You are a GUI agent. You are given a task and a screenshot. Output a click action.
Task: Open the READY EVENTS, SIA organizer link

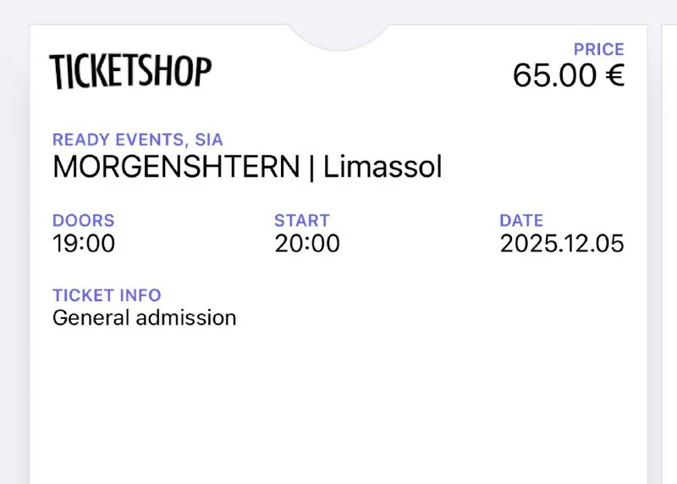coord(137,140)
